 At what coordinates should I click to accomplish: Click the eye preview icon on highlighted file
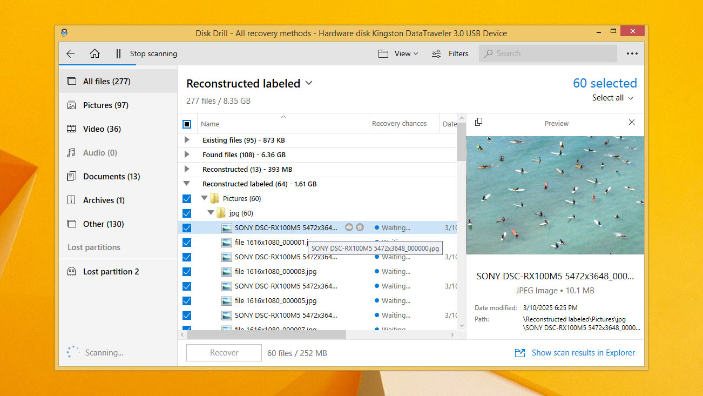coord(349,227)
